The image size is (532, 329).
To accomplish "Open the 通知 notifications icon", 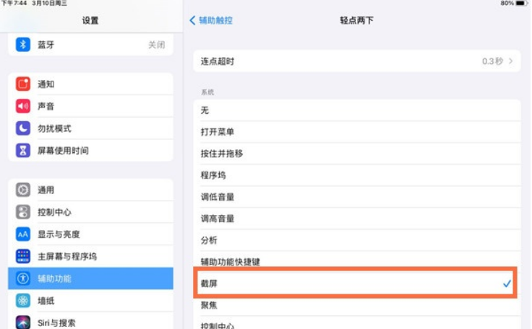I will click(23, 84).
